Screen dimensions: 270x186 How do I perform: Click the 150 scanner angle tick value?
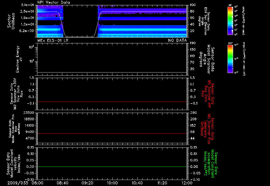click(193, 49)
